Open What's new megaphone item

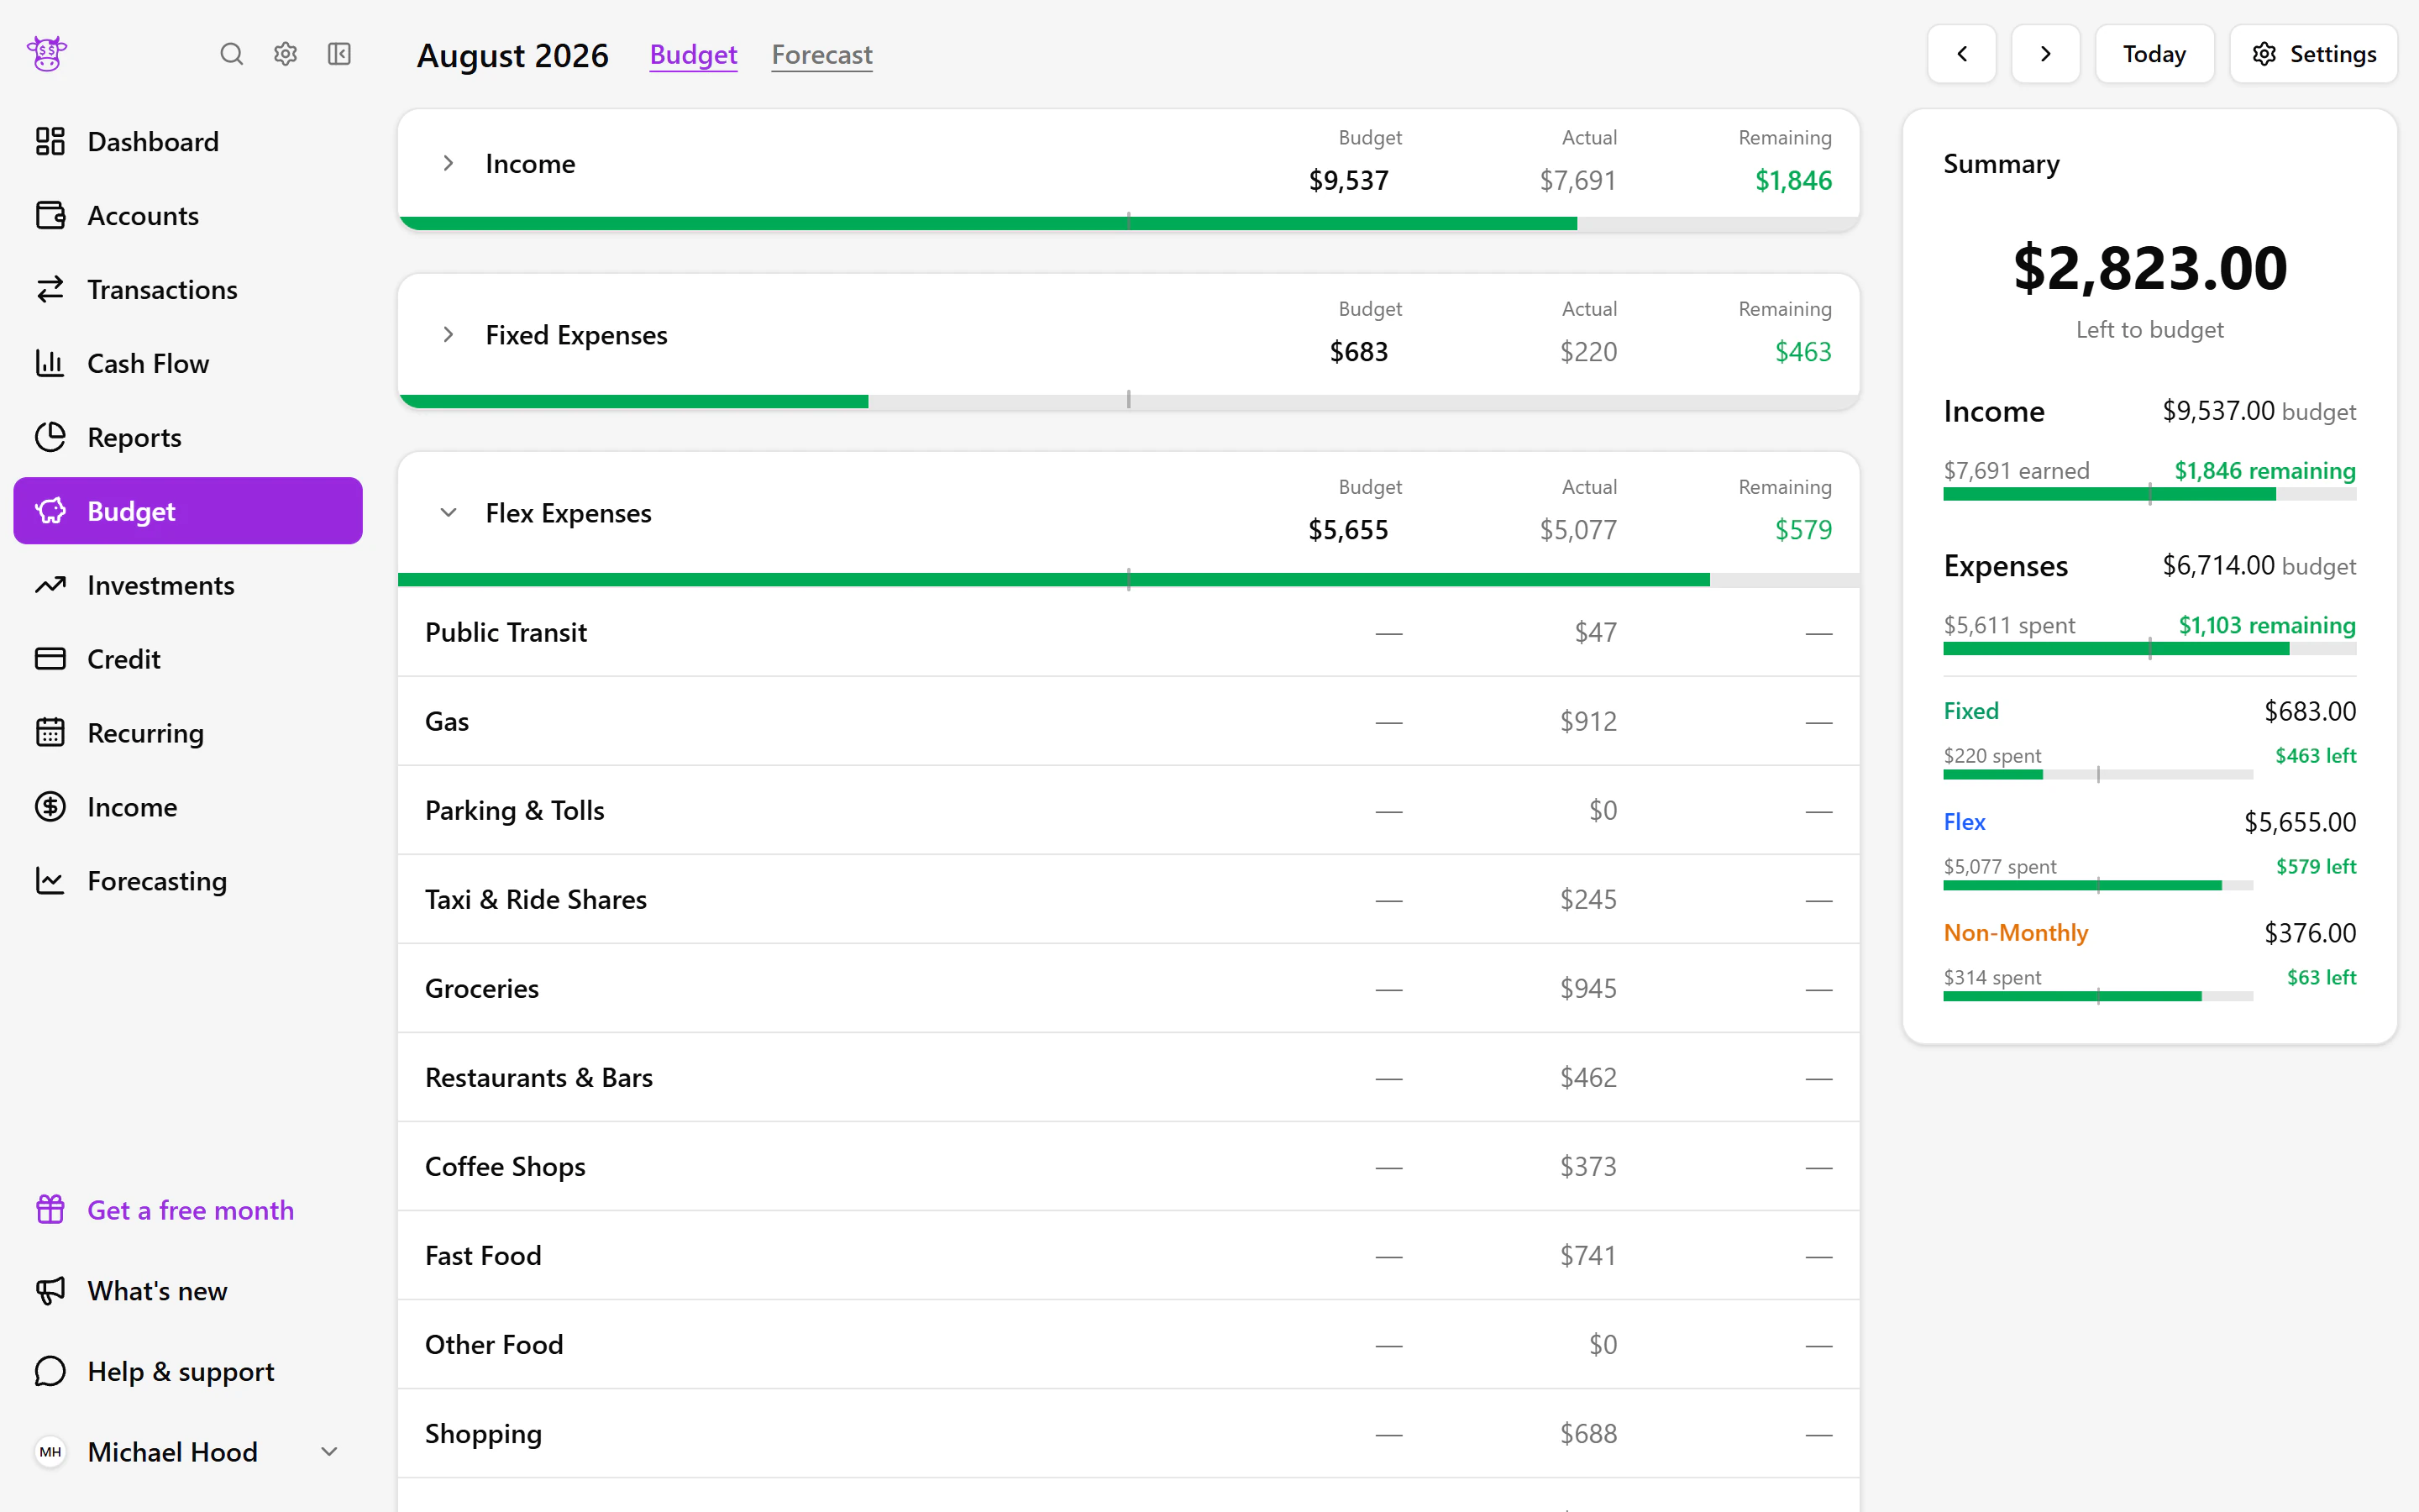[x=188, y=1291]
